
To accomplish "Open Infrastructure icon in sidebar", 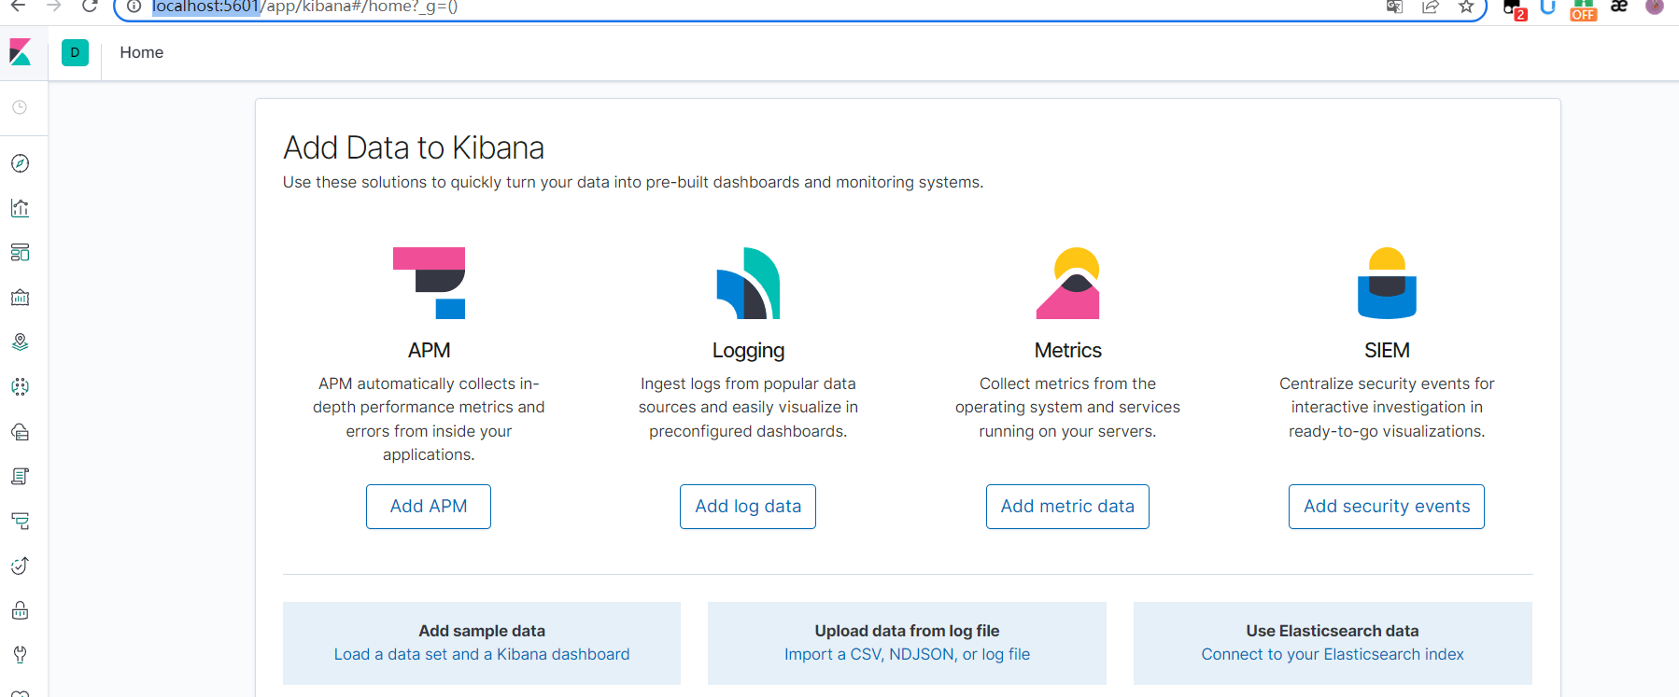I will tap(20, 431).
